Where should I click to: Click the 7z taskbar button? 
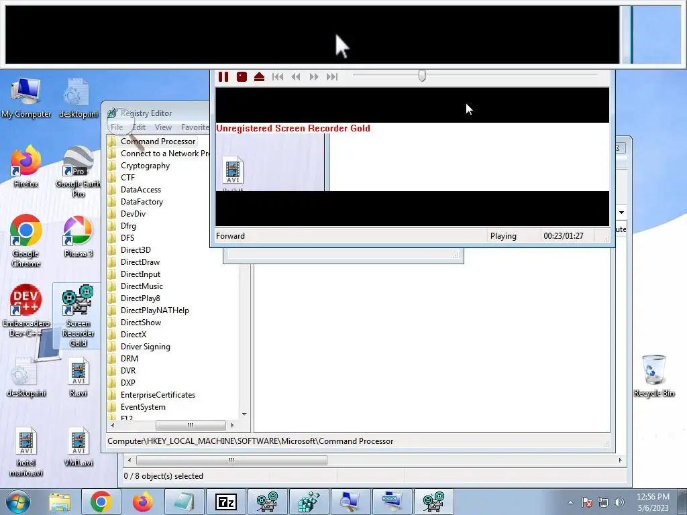click(x=226, y=502)
